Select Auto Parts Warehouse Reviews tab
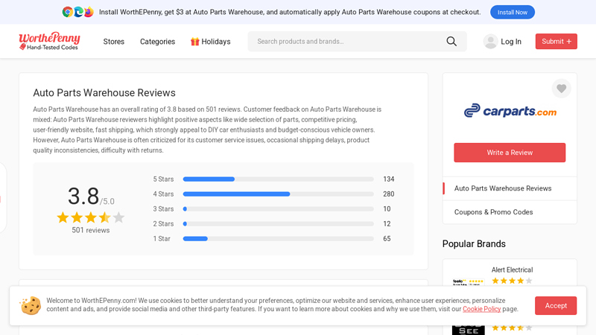Screen dimensions: 596x335 click(510, 188)
